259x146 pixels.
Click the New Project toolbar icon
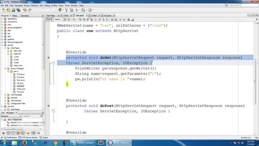(x=8, y=10)
